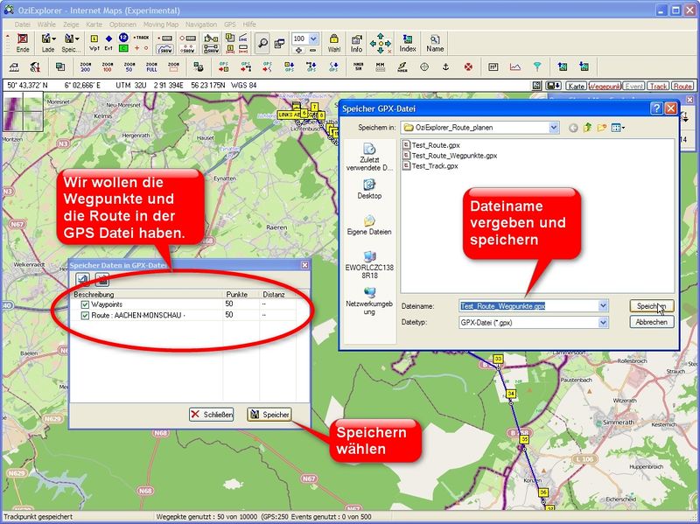The height and width of the screenshot is (524, 700).
Task: Open the zoom percentage dropdown showing 100
Action: pyautogui.click(x=313, y=38)
